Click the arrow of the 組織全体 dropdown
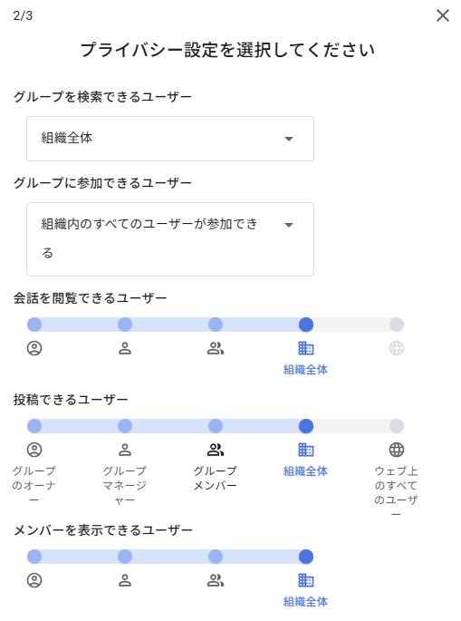 289,139
